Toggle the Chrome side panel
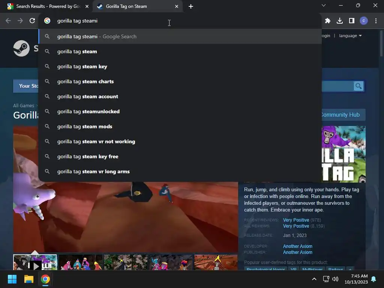The height and width of the screenshot is (288, 384). click(352, 21)
